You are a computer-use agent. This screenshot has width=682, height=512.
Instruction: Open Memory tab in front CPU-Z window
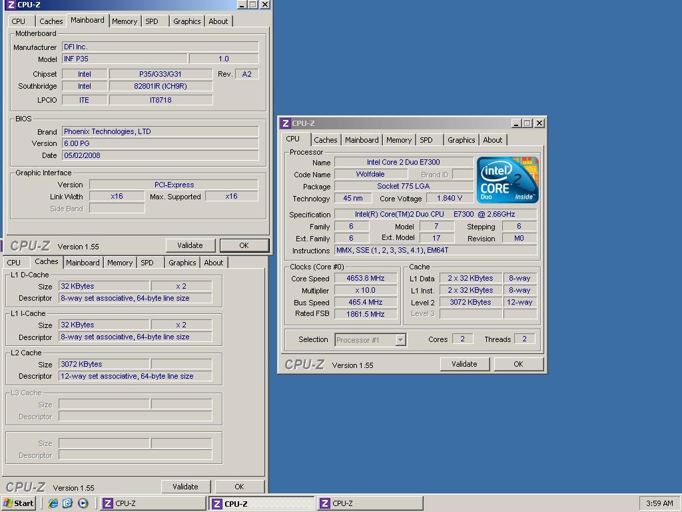pos(398,140)
